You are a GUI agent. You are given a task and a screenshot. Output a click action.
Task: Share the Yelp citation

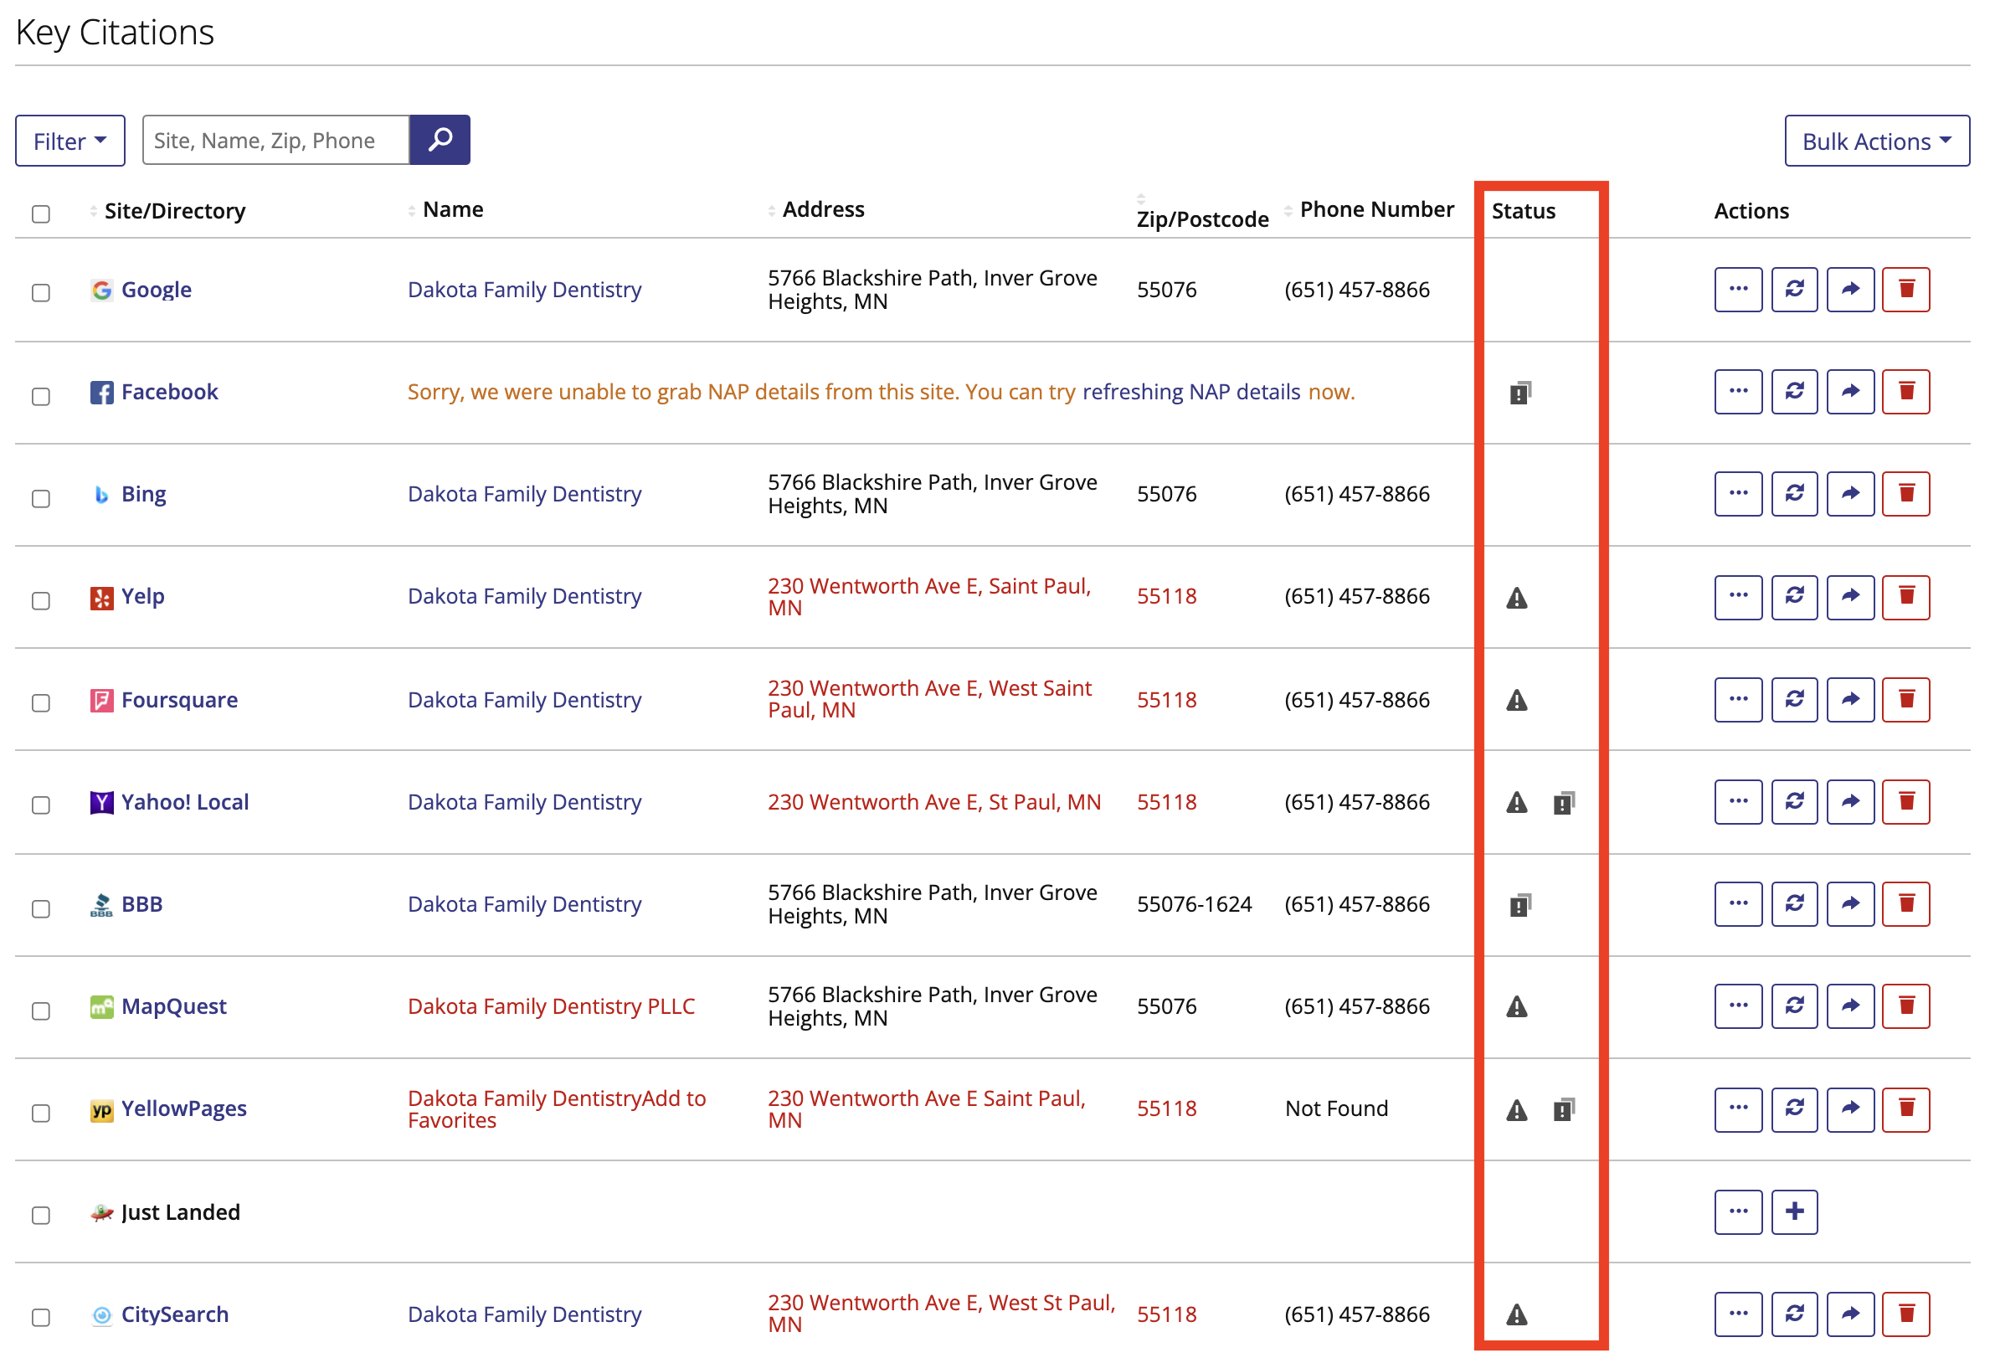tap(1851, 597)
